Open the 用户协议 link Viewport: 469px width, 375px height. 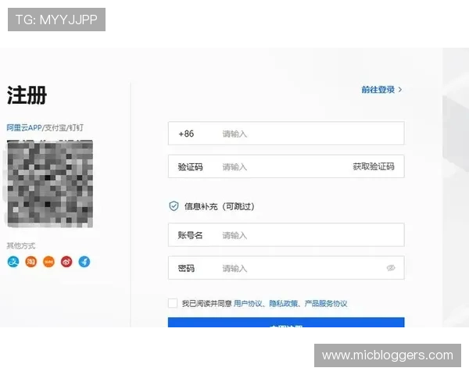click(248, 304)
